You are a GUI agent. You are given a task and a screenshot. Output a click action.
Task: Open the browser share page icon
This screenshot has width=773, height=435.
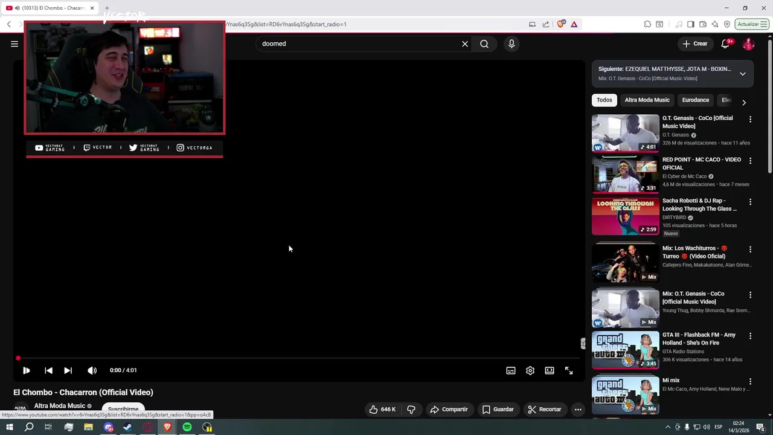point(546,24)
